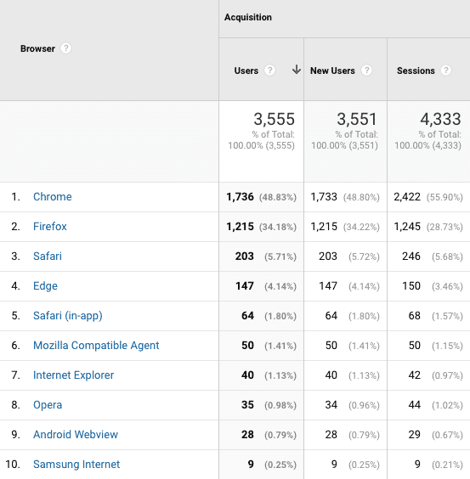Select Safari sessions value 246
This screenshot has height=479, width=470.
pyautogui.click(x=411, y=256)
